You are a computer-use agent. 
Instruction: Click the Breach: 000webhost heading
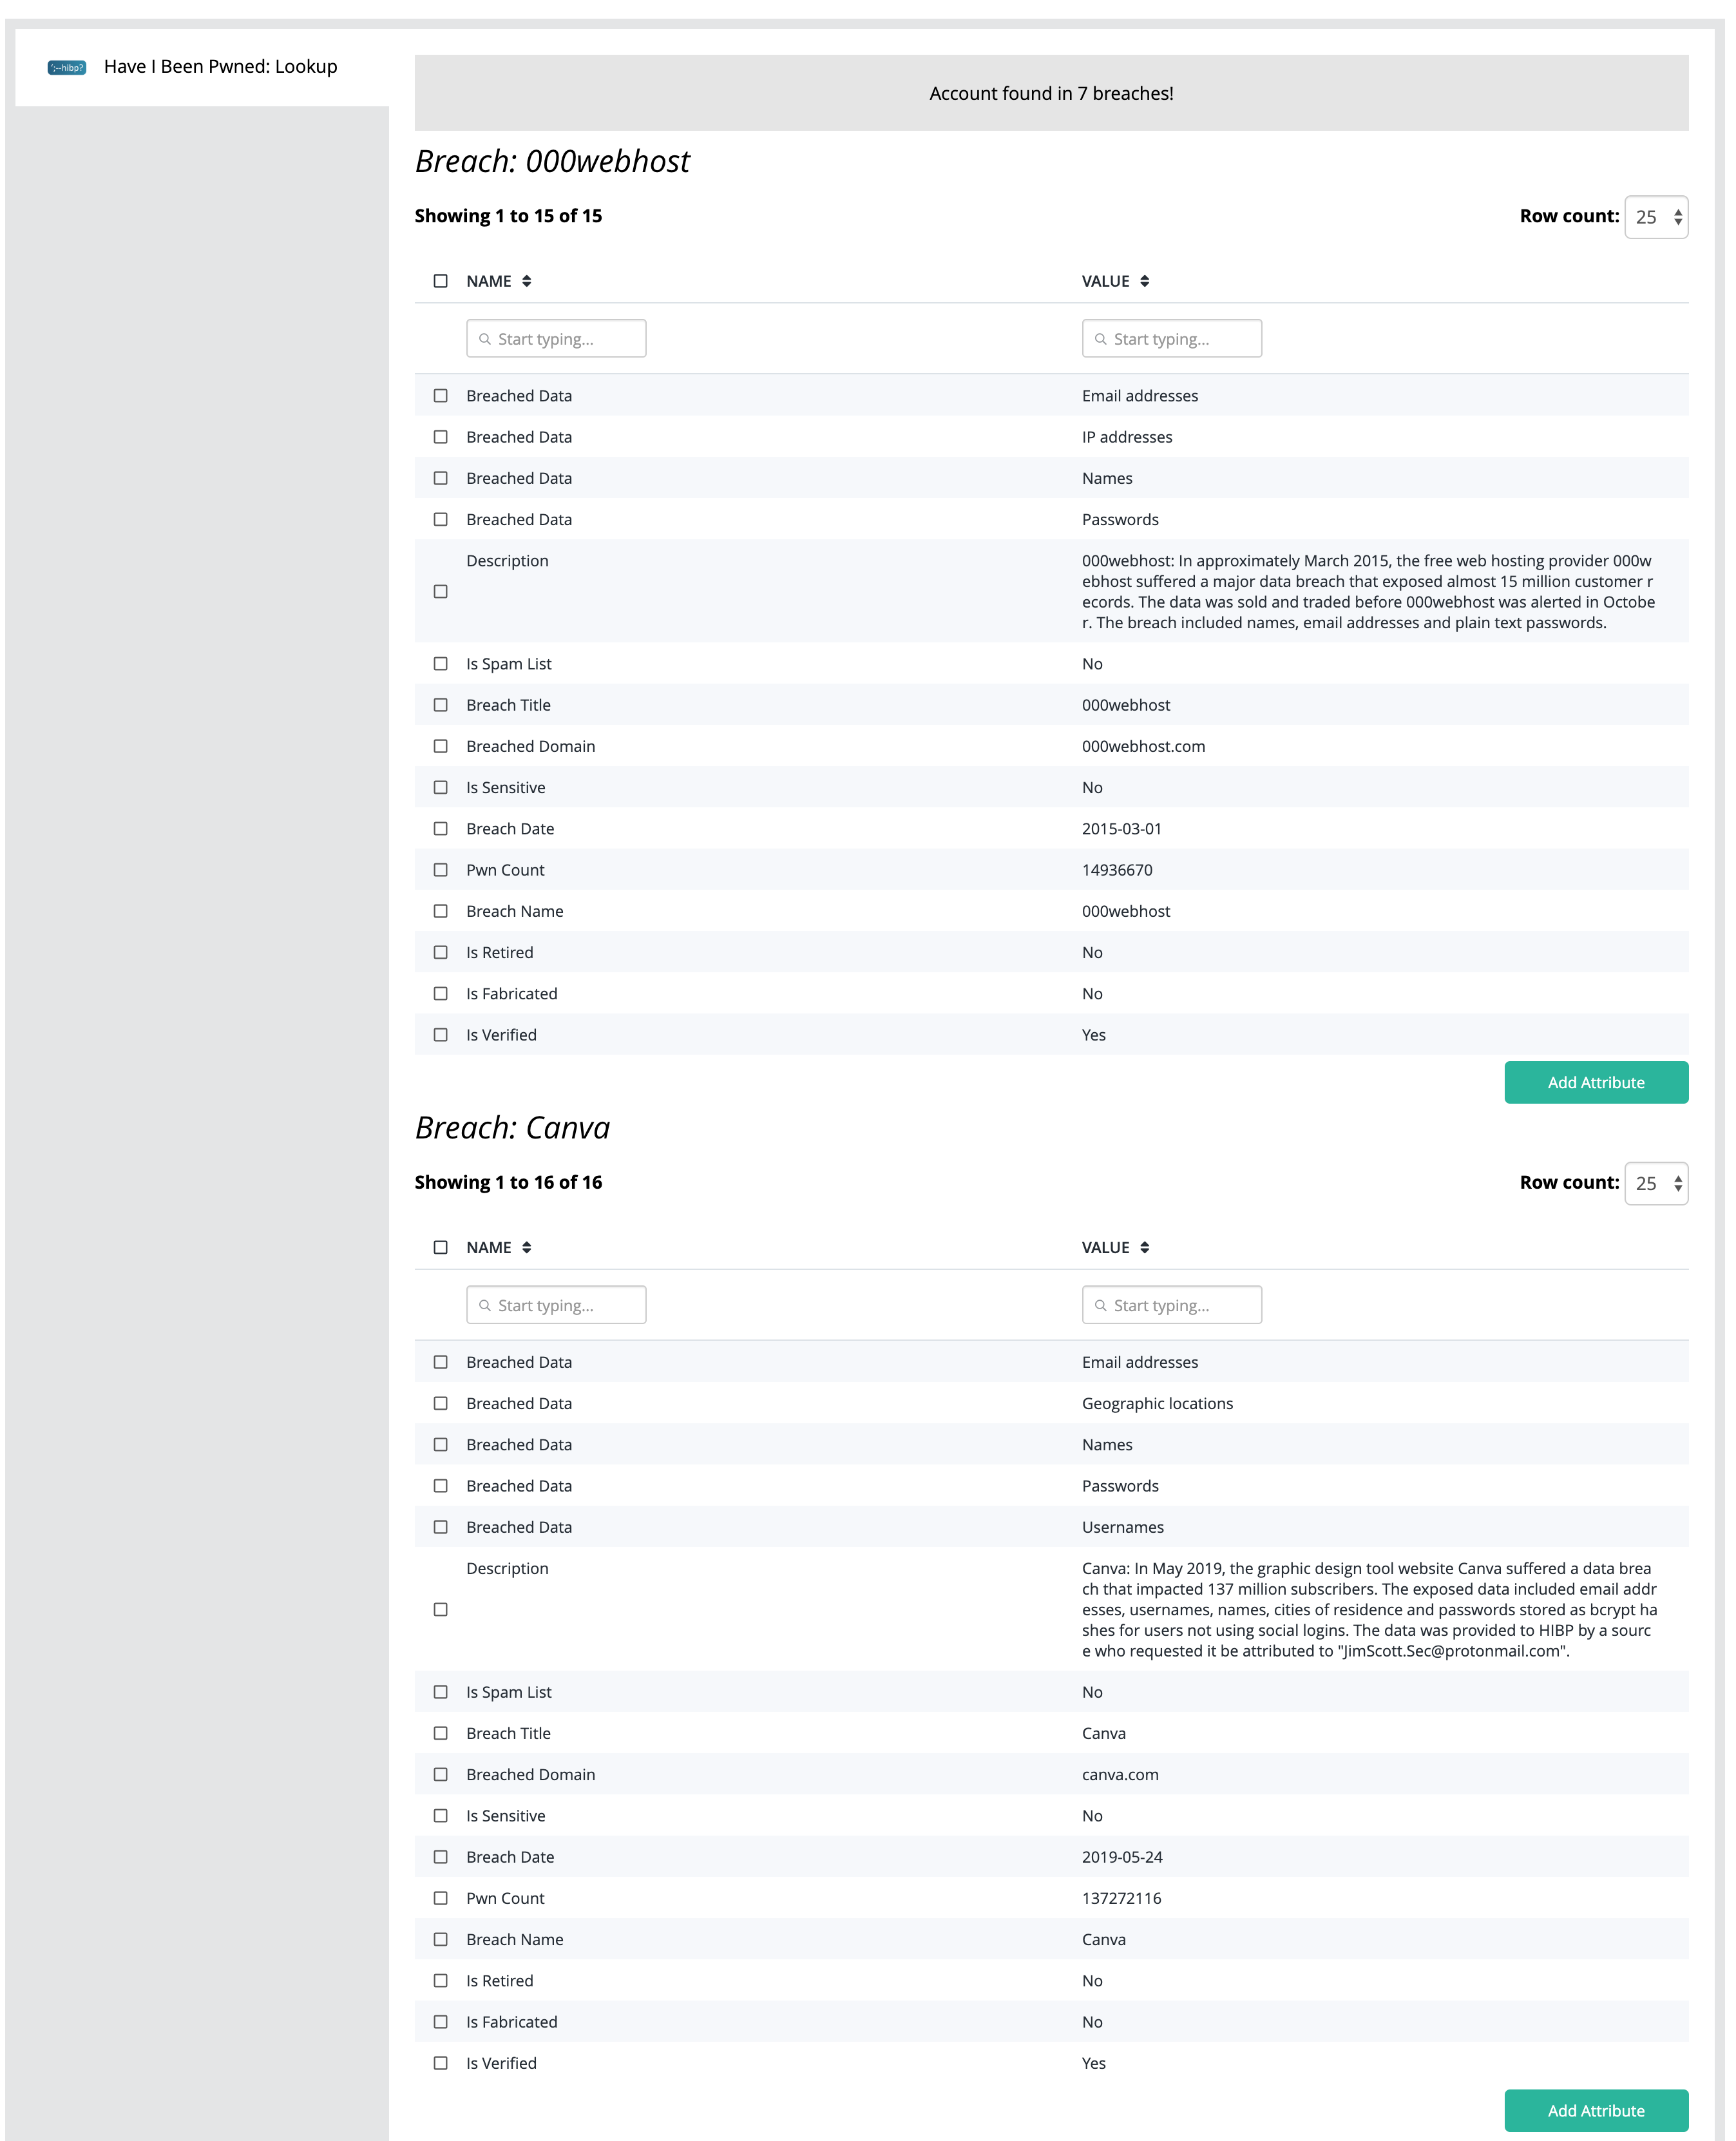(552, 161)
